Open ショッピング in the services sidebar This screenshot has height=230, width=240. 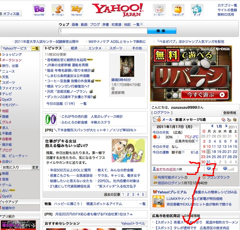[12, 54]
